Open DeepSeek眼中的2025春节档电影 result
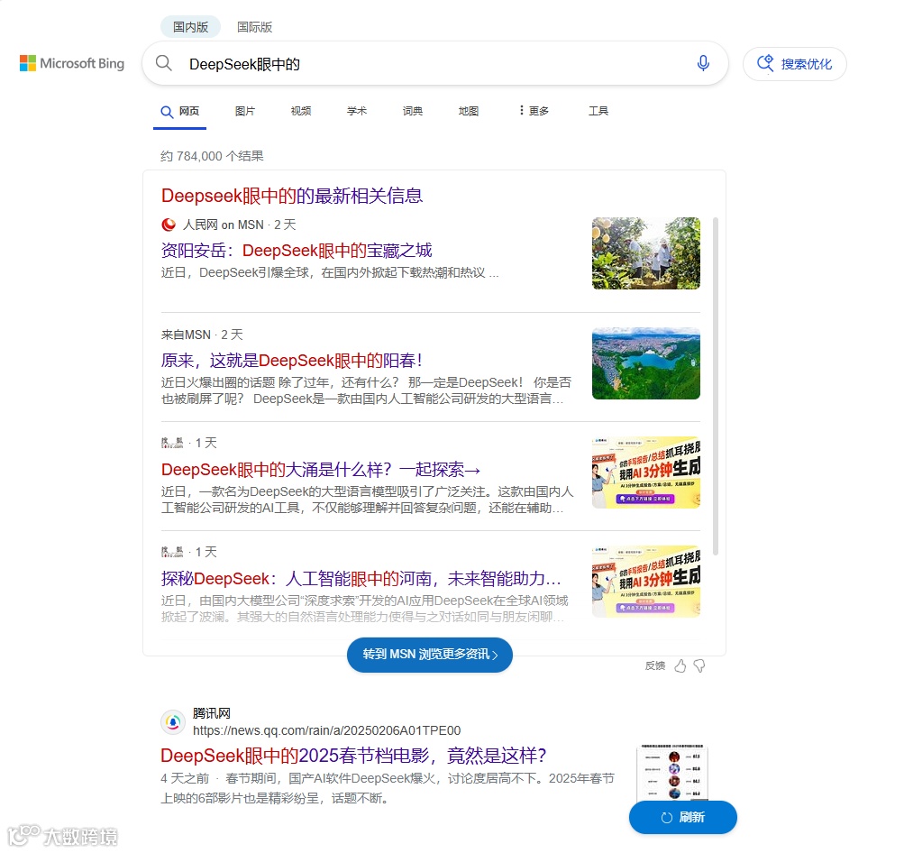Viewport: 904px width, 853px height. point(353,756)
